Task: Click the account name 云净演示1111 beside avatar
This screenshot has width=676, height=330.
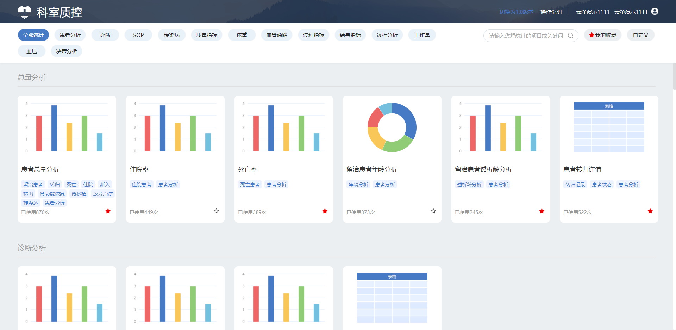Action: point(631,12)
